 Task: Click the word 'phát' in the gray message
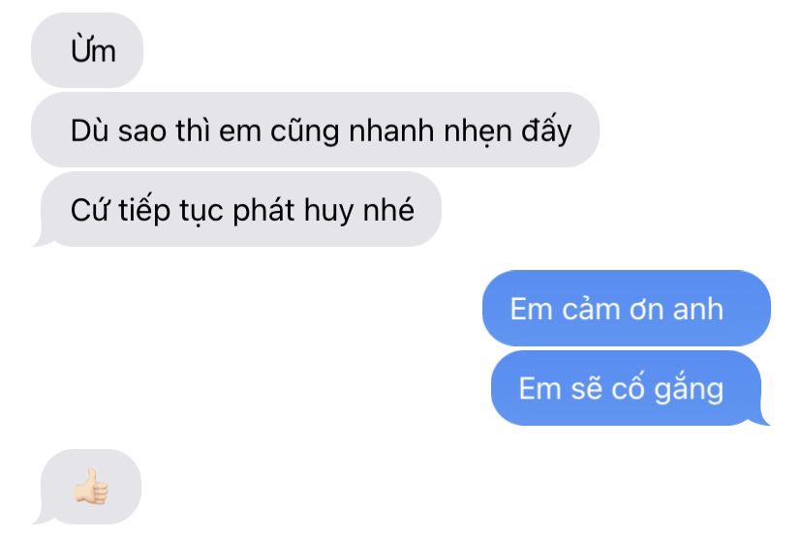263,211
